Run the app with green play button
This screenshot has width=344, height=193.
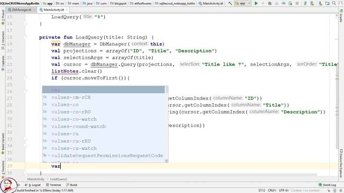pos(256,3)
